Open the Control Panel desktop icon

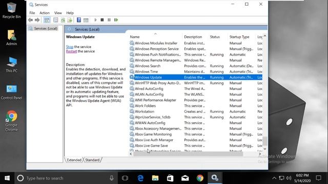(x=11, y=92)
